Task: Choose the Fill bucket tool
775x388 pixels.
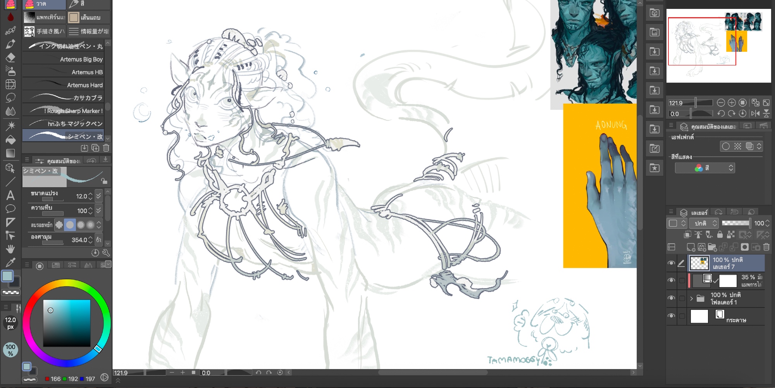Action: (10, 140)
